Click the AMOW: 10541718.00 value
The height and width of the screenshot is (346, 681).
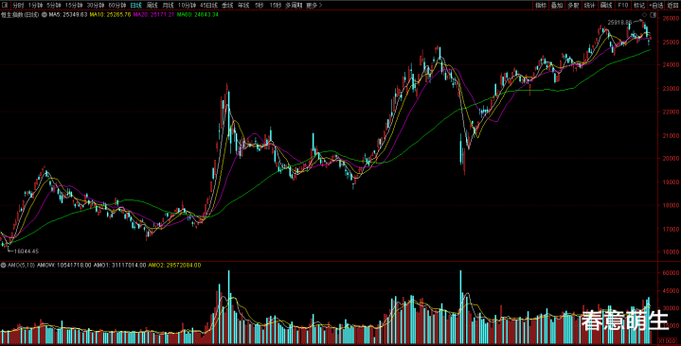point(64,265)
